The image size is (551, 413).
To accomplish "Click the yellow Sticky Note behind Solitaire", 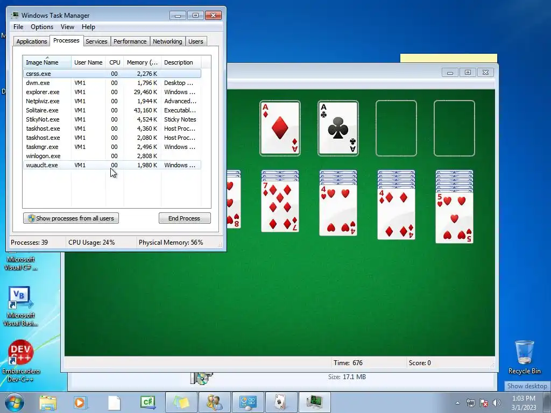I will (x=448, y=58).
